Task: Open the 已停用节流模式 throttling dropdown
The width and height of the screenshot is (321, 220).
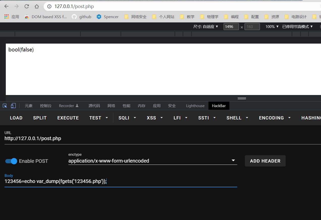Action: (298, 26)
